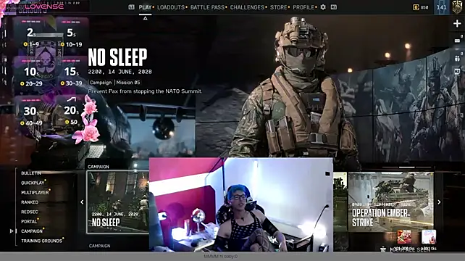Click the 20s tip tier 50 tile

(72, 114)
